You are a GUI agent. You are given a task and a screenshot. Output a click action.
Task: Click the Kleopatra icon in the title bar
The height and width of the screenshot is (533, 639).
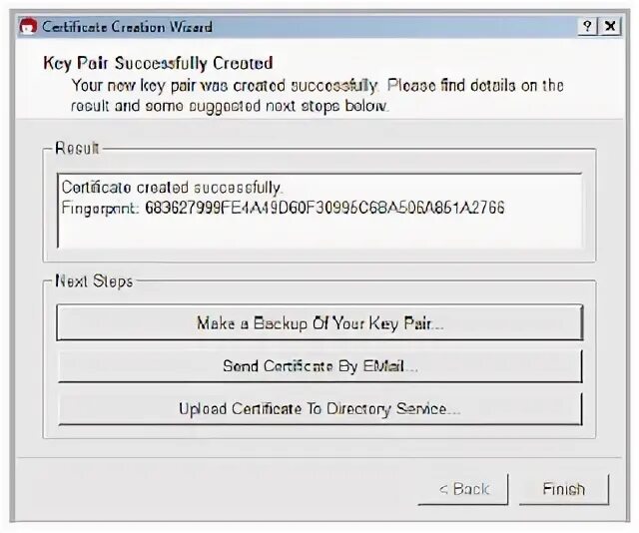click(x=28, y=26)
